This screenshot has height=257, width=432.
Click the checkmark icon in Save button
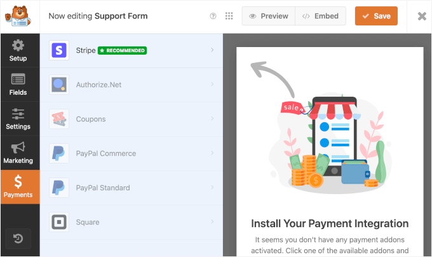(365, 17)
